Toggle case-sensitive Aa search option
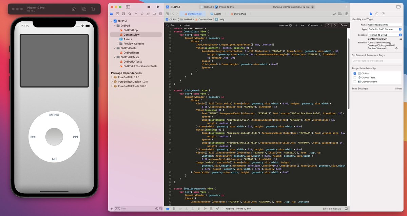Viewport: 407px width, 216px height. click(x=303, y=25)
